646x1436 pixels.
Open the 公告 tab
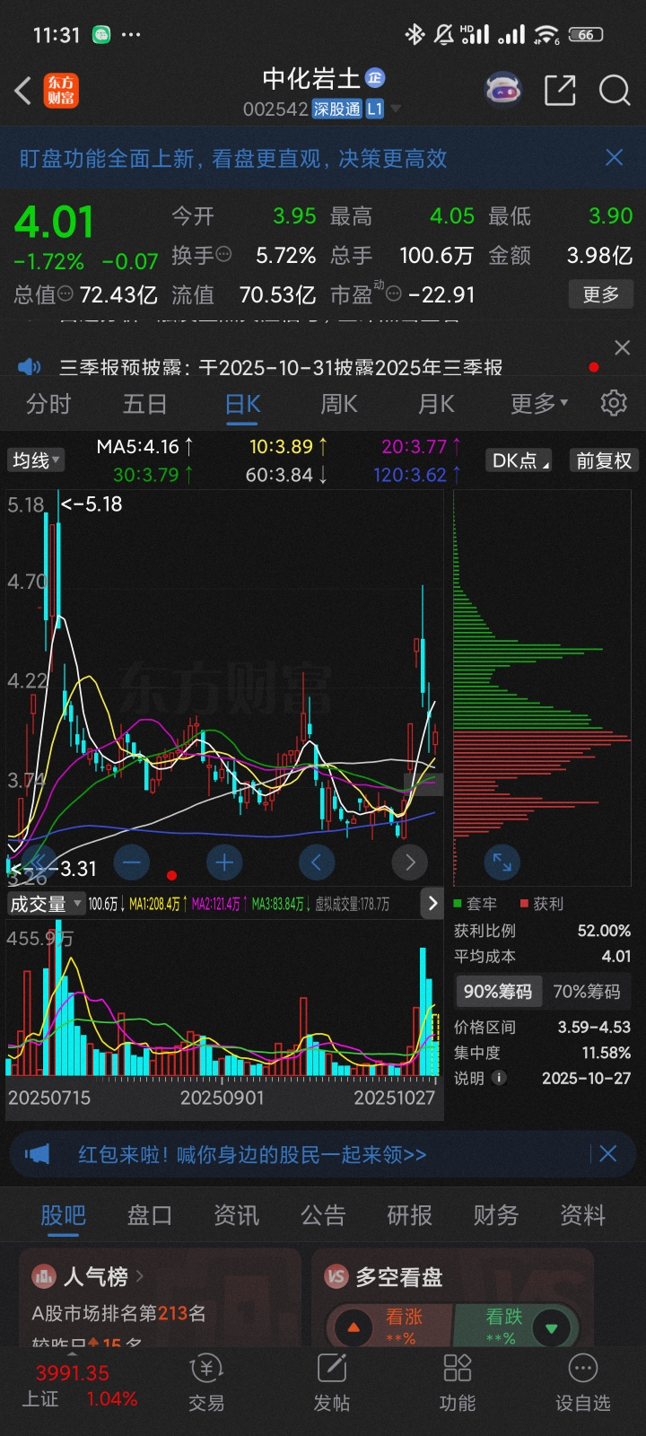click(323, 1215)
